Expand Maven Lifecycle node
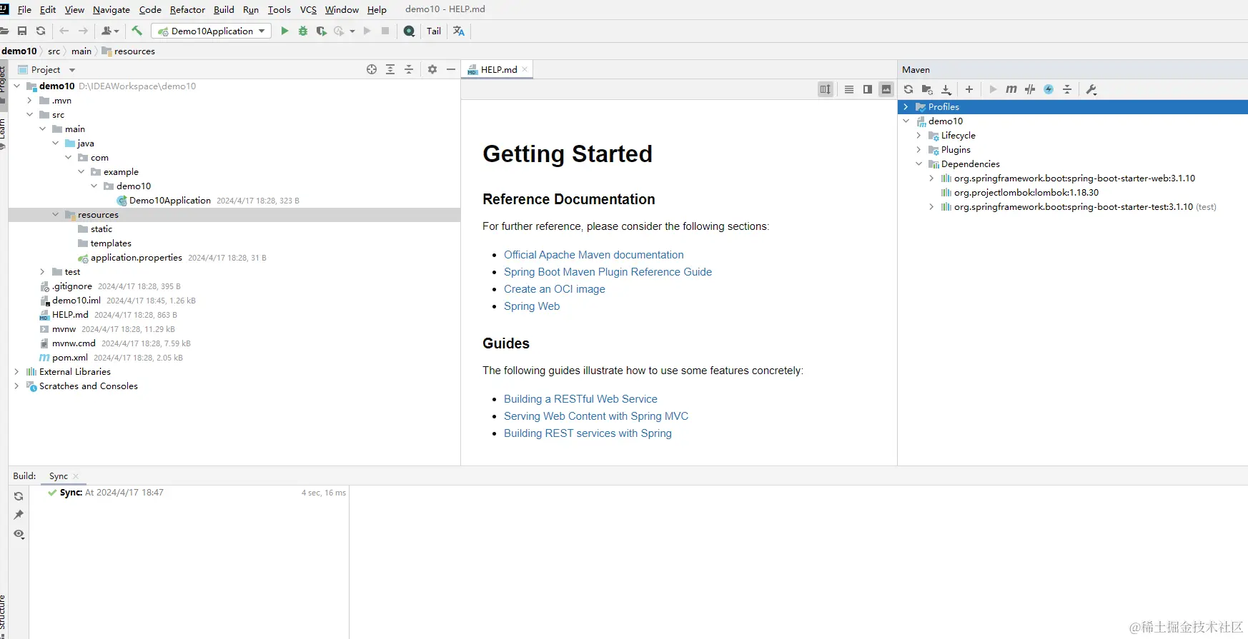 tap(919, 136)
